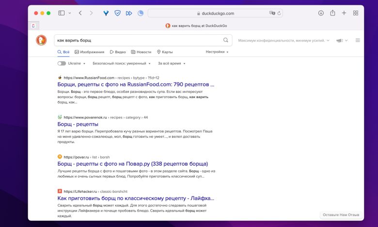The image size is (378, 227).
Task: Expand the Настройки dropdown
Action: pyautogui.click(x=217, y=52)
